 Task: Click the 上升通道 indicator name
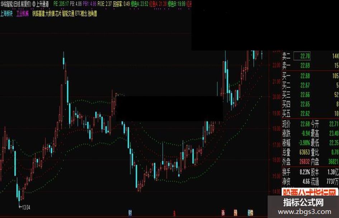[42, 4]
